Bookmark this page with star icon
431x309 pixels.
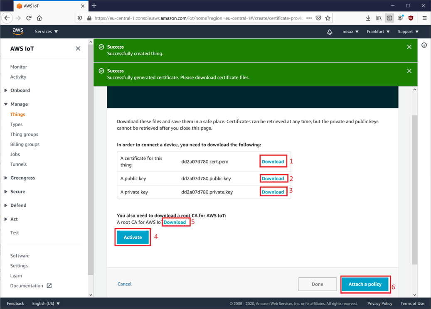[x=328, y=18]
